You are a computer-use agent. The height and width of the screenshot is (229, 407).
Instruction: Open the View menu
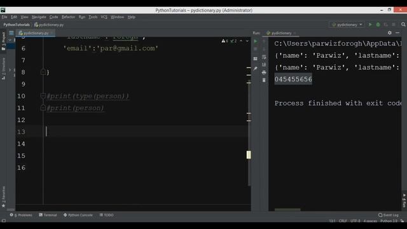24,17
